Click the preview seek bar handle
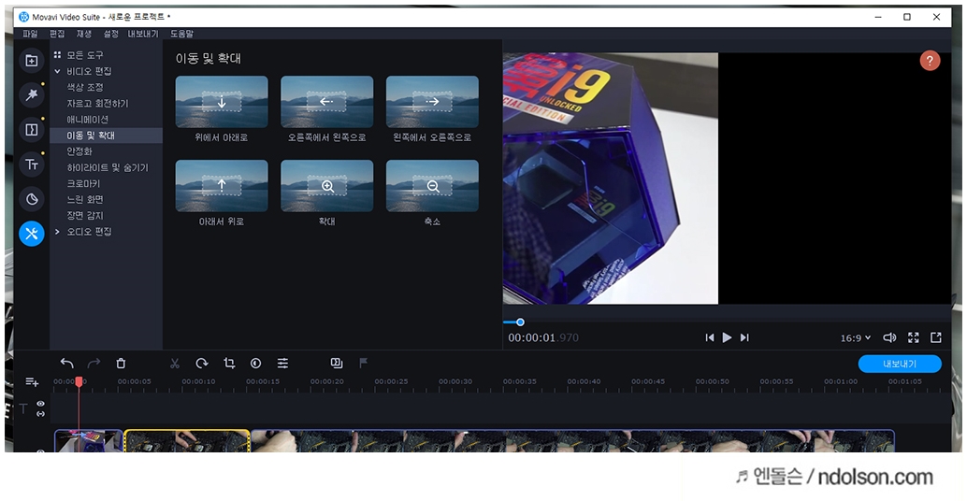Screen dimensions: 967x501 520,322
